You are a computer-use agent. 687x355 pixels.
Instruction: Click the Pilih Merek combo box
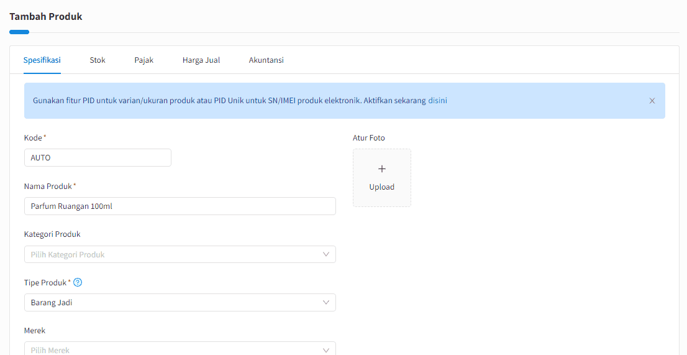[180, 349]
